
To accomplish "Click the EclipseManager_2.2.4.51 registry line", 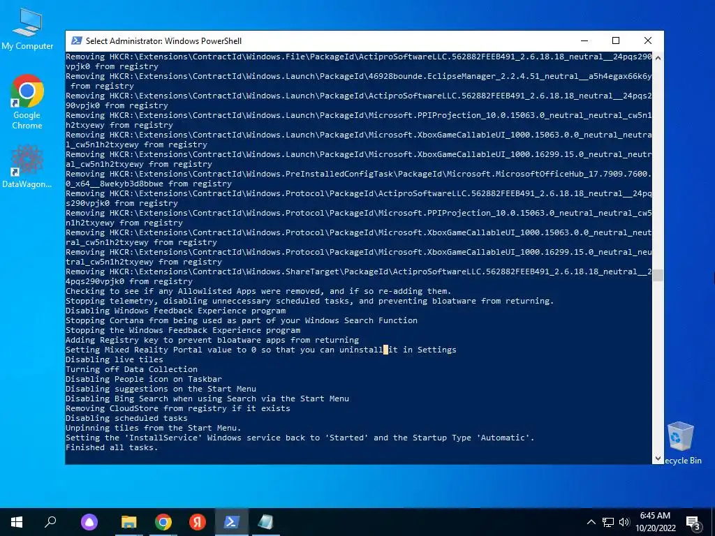I will (x=359, y=81).
